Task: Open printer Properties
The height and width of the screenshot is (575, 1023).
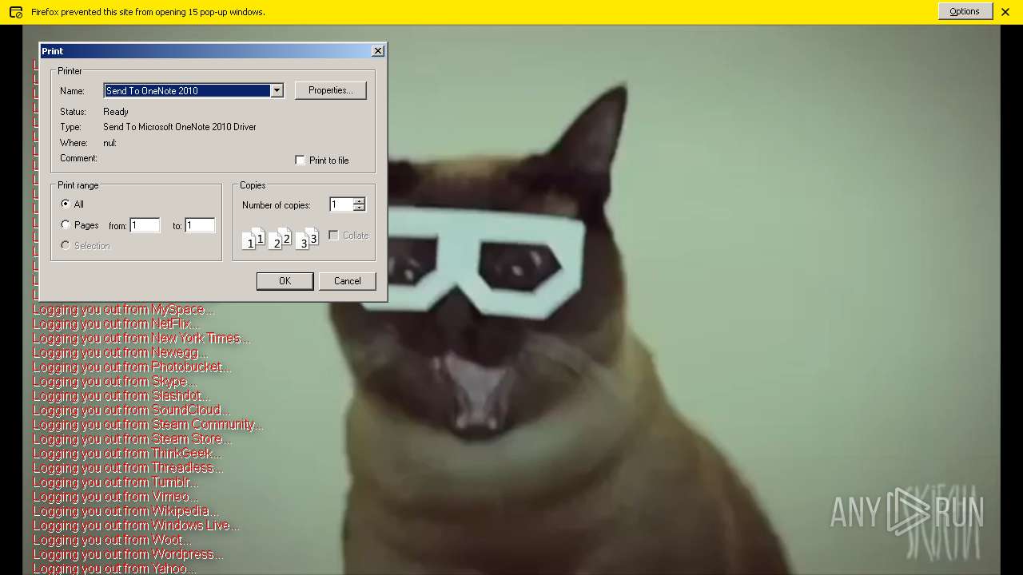Action: (331, 90)
